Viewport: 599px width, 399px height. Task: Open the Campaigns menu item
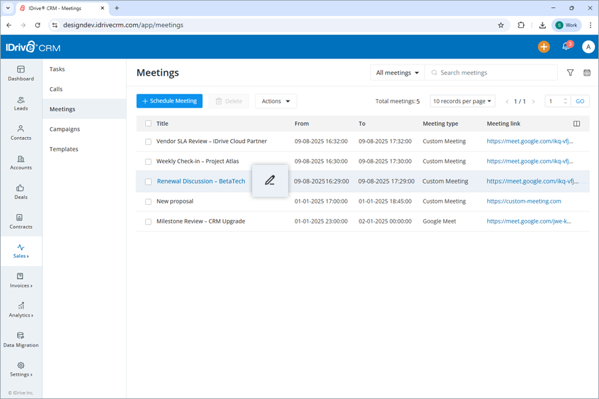coord(65,129)
